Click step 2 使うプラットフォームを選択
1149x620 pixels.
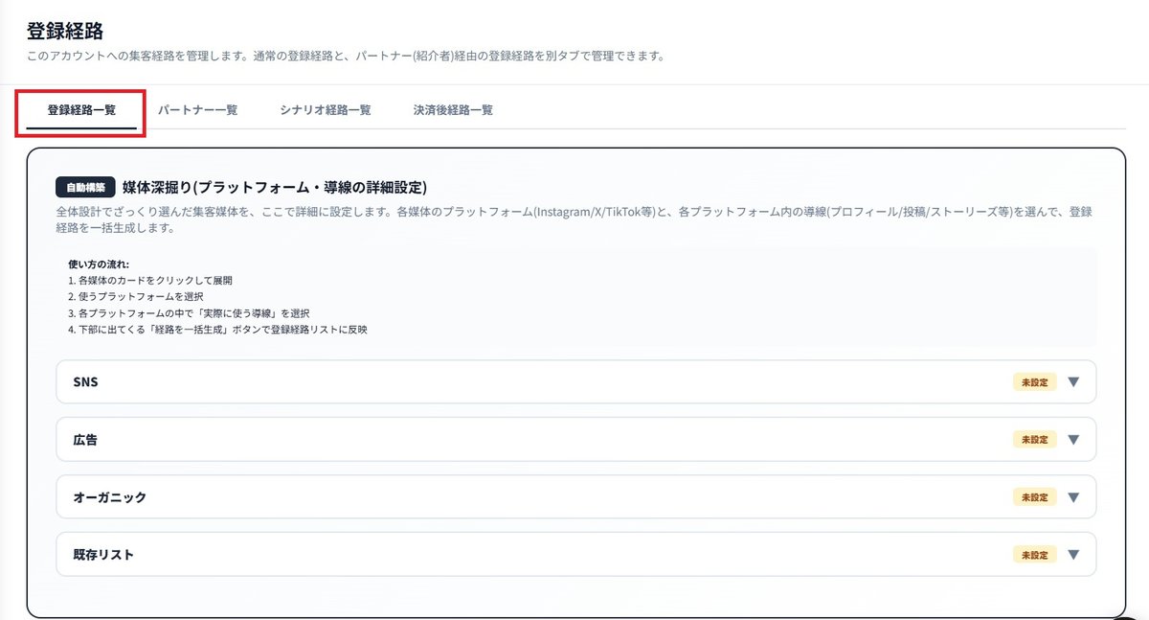pos(135,297)
